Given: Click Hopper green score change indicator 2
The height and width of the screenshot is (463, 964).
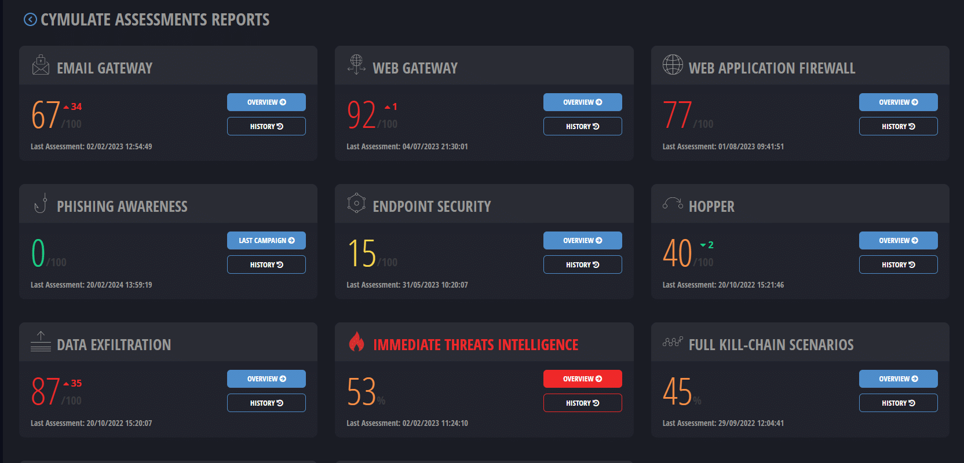Looking at the screenshot, I should (x=707, y=245).
